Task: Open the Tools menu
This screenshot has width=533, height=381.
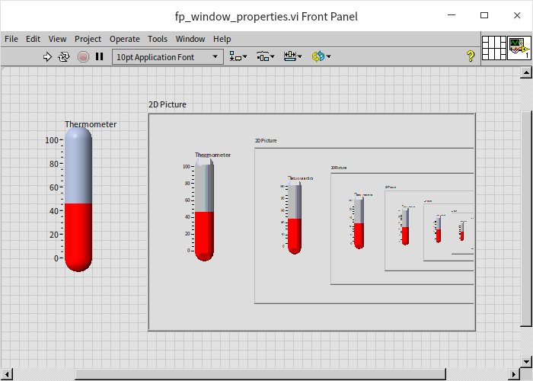Action: (158, 39)
